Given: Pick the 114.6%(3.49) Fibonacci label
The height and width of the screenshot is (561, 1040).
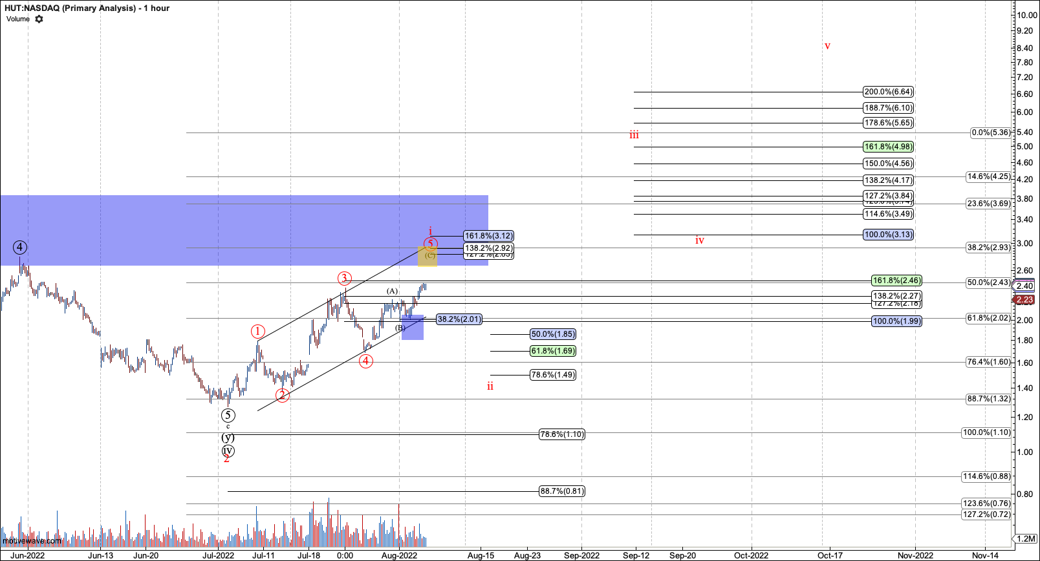Looking at the screenshot, I should coord(889,214).
